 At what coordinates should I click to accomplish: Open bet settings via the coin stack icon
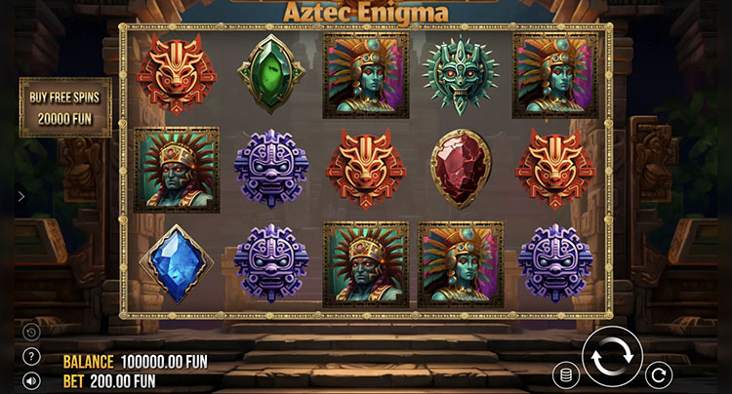566,374
